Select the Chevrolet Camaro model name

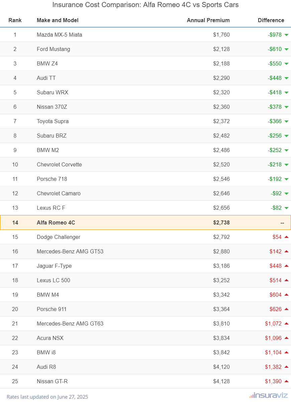(59, 193)
